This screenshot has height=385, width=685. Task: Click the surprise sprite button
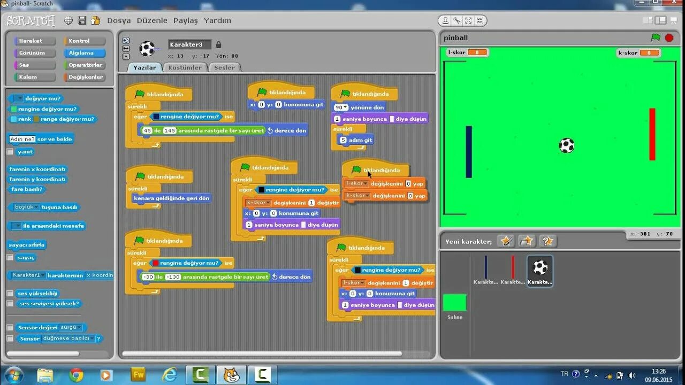(x=548, y=241)
